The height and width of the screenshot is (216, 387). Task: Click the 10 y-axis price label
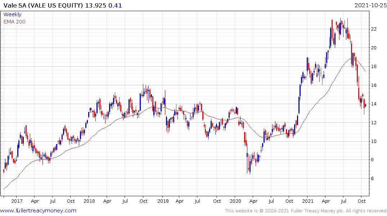tap(374, 141)
